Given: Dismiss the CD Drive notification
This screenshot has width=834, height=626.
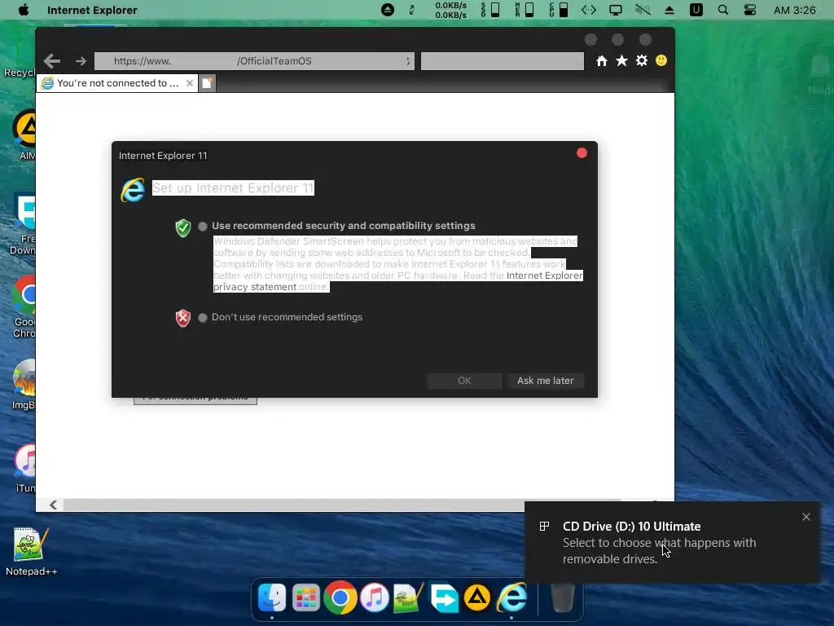Looking at the screenshot, I should [806, 517].
